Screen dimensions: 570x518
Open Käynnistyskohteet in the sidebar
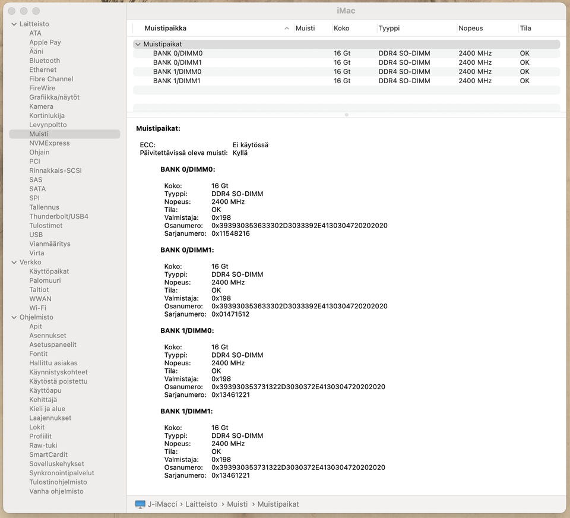tap(58, 372)
